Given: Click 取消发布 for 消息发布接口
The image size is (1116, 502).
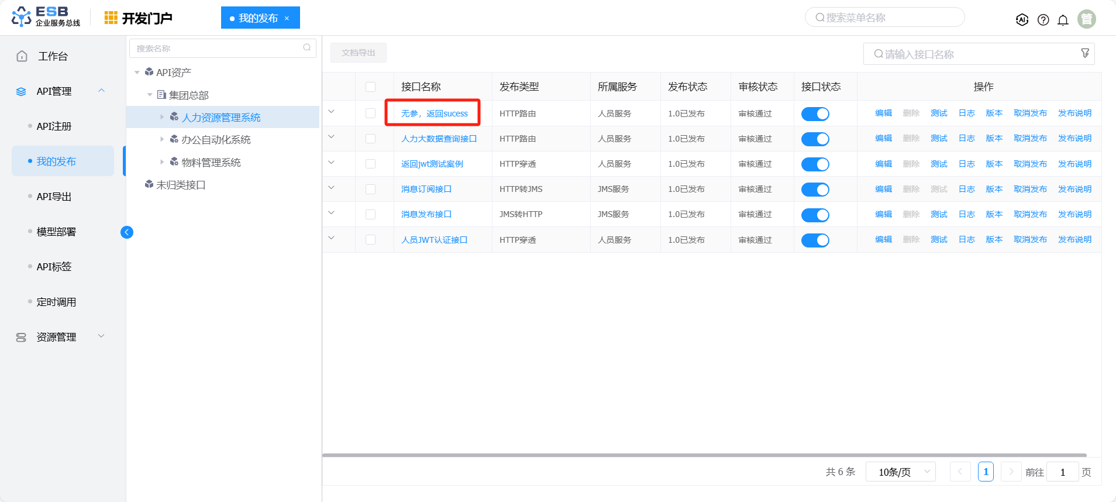Looking at the screenshot, I should [x=1029, y=214].
